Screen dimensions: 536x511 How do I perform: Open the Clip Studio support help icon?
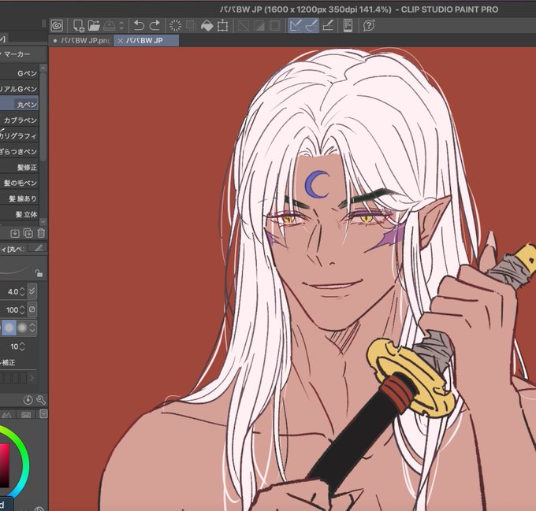click(369, 26)
